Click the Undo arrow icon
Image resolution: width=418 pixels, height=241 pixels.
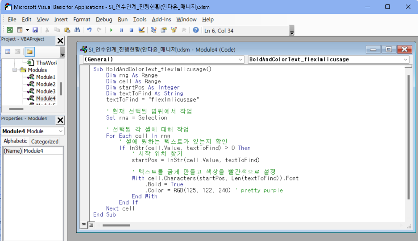pyautogui.click(x=89, y=30)
